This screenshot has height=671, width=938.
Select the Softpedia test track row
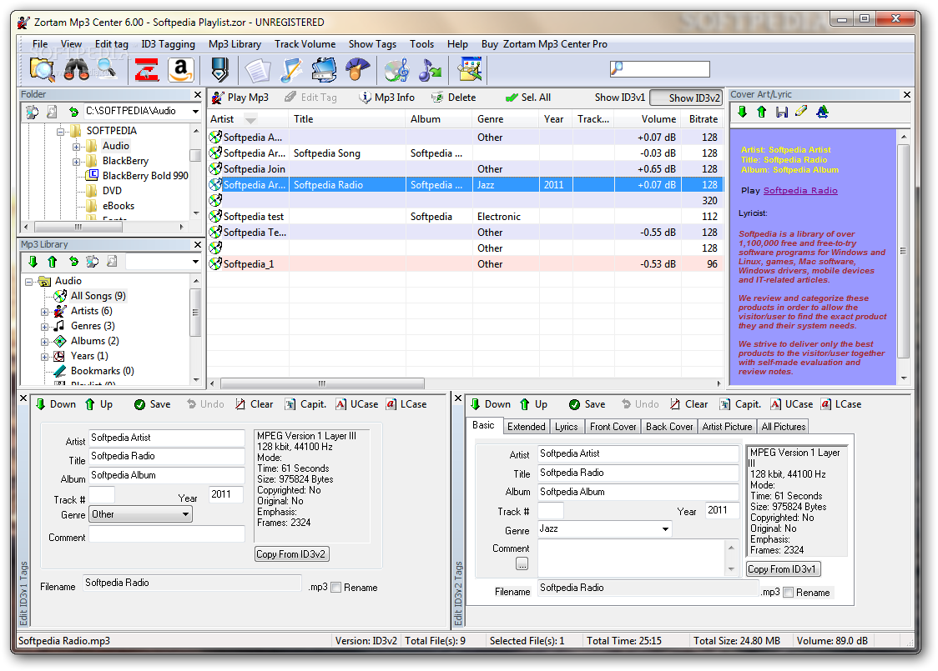pyautogui.click(x=466, y=216)
